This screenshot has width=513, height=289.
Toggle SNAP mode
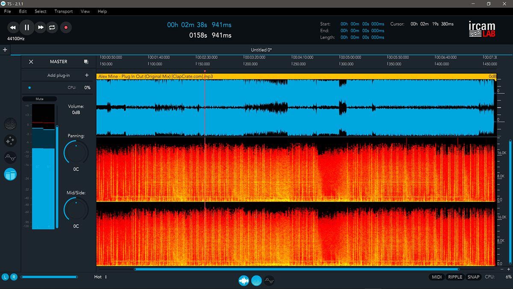coord(473,277)
